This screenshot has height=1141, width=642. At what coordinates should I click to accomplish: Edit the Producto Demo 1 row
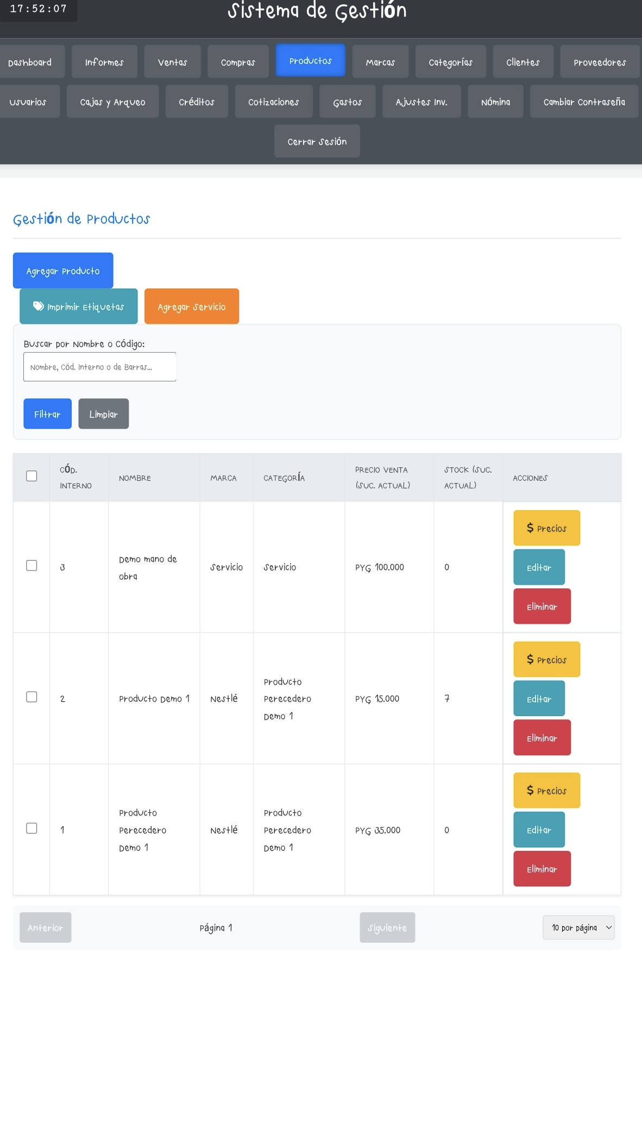[539, 699]
